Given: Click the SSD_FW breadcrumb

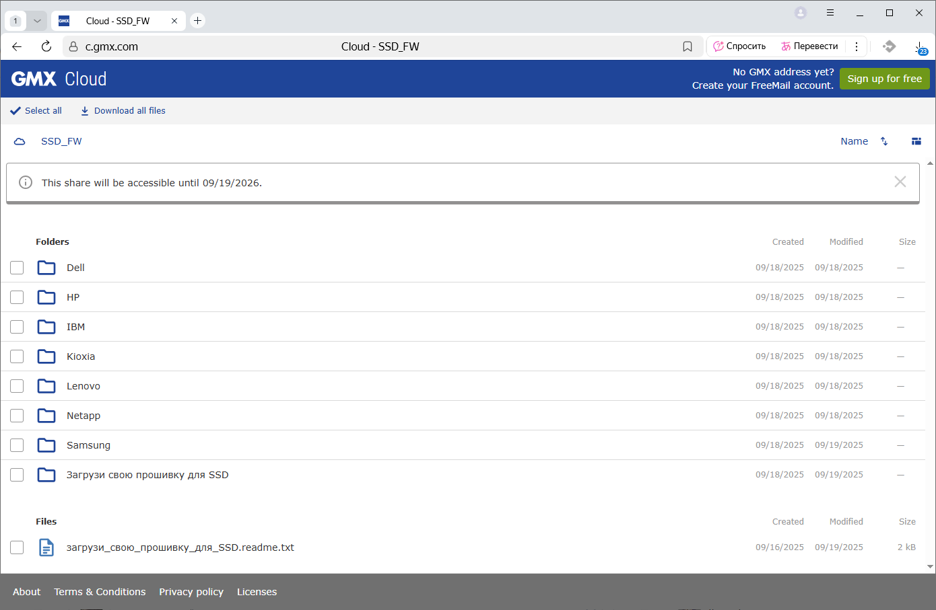Looking at the screenshot, I should coord(61,141).
